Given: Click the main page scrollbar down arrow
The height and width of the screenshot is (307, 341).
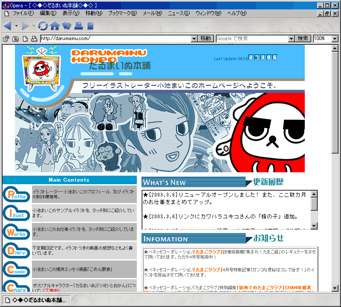Looking at the screenshot, I should [x=335, y=289].
